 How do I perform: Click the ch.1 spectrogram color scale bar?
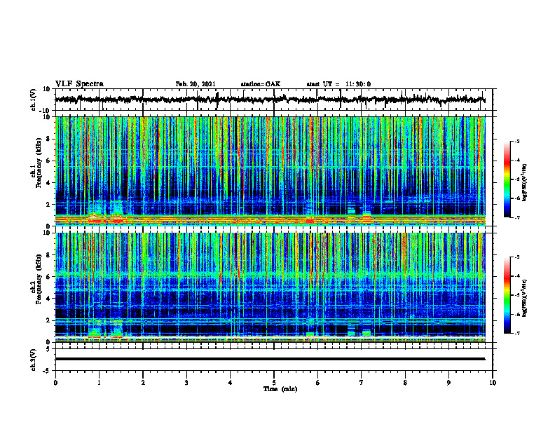[507, 179]
